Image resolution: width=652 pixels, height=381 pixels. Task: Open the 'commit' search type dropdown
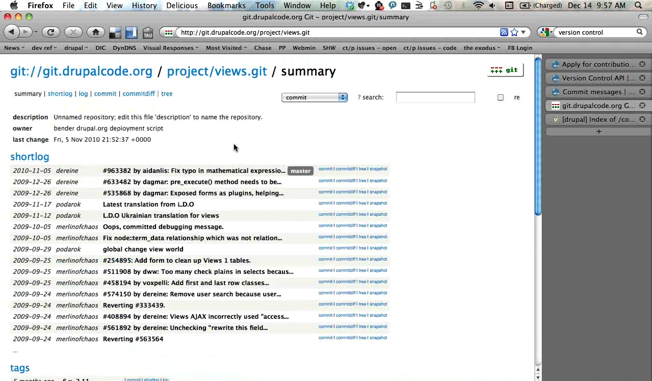click(x=315, y=97)
